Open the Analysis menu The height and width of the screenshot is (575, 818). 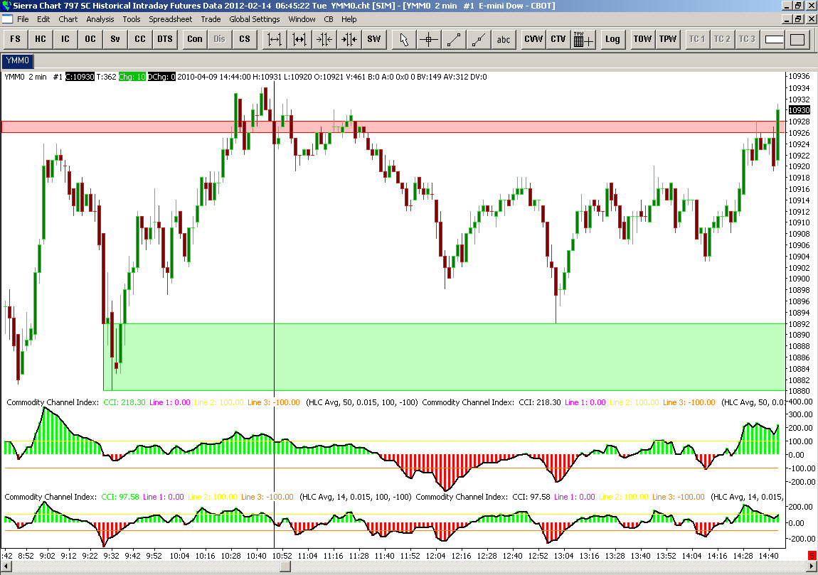click(100, 19)
